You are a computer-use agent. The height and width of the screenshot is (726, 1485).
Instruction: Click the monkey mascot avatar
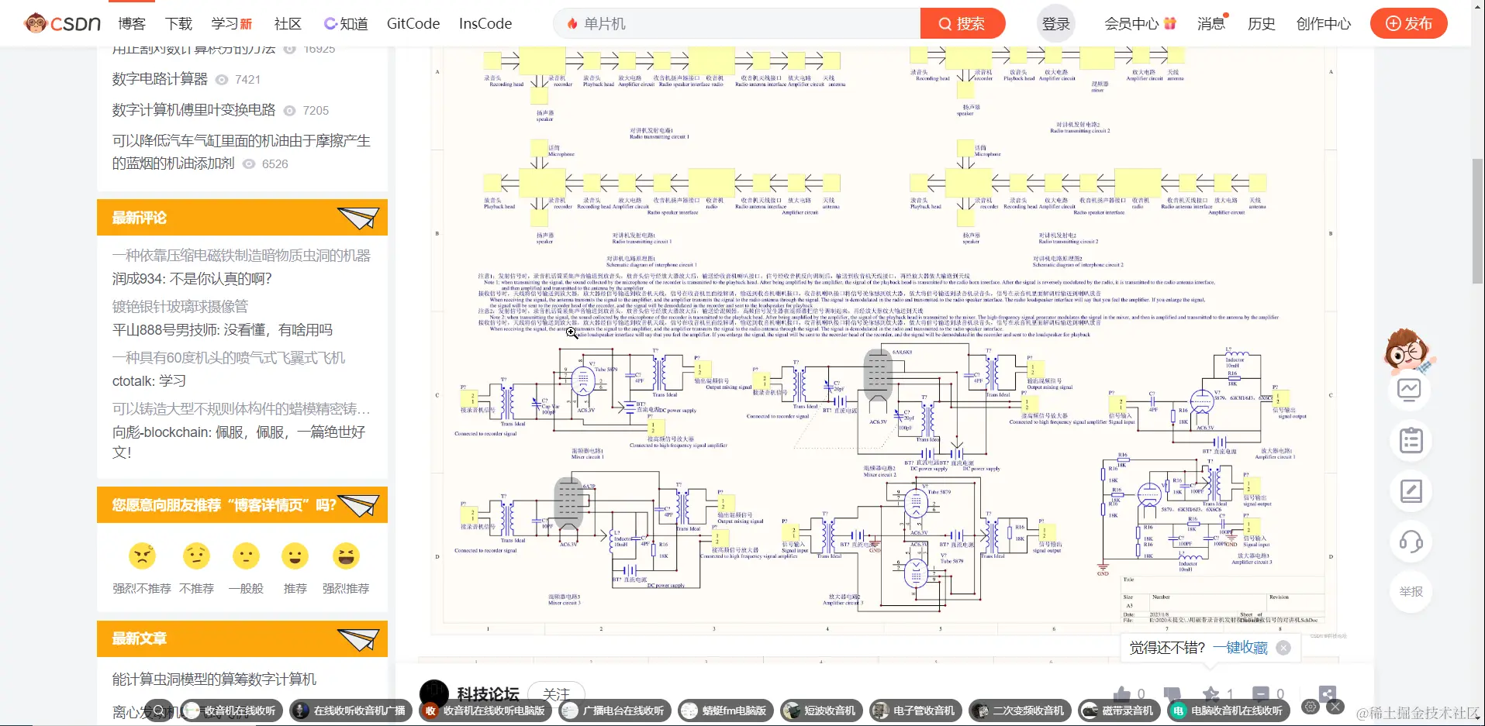pyautogui.click(x=1408, y=351)
